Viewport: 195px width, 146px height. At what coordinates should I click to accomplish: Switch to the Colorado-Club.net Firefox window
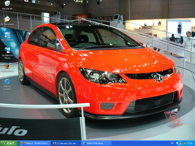pos(66,143)
